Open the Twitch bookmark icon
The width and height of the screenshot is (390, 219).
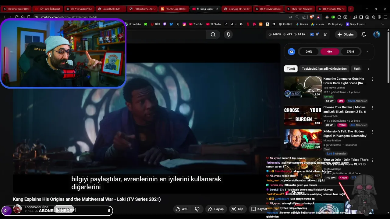(x=165, y=24)
